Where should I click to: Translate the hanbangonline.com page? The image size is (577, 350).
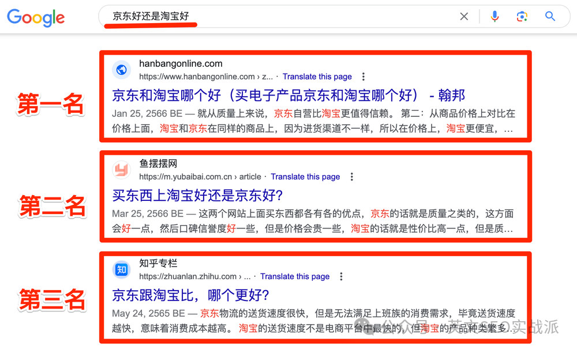click(x=317, y=77)
